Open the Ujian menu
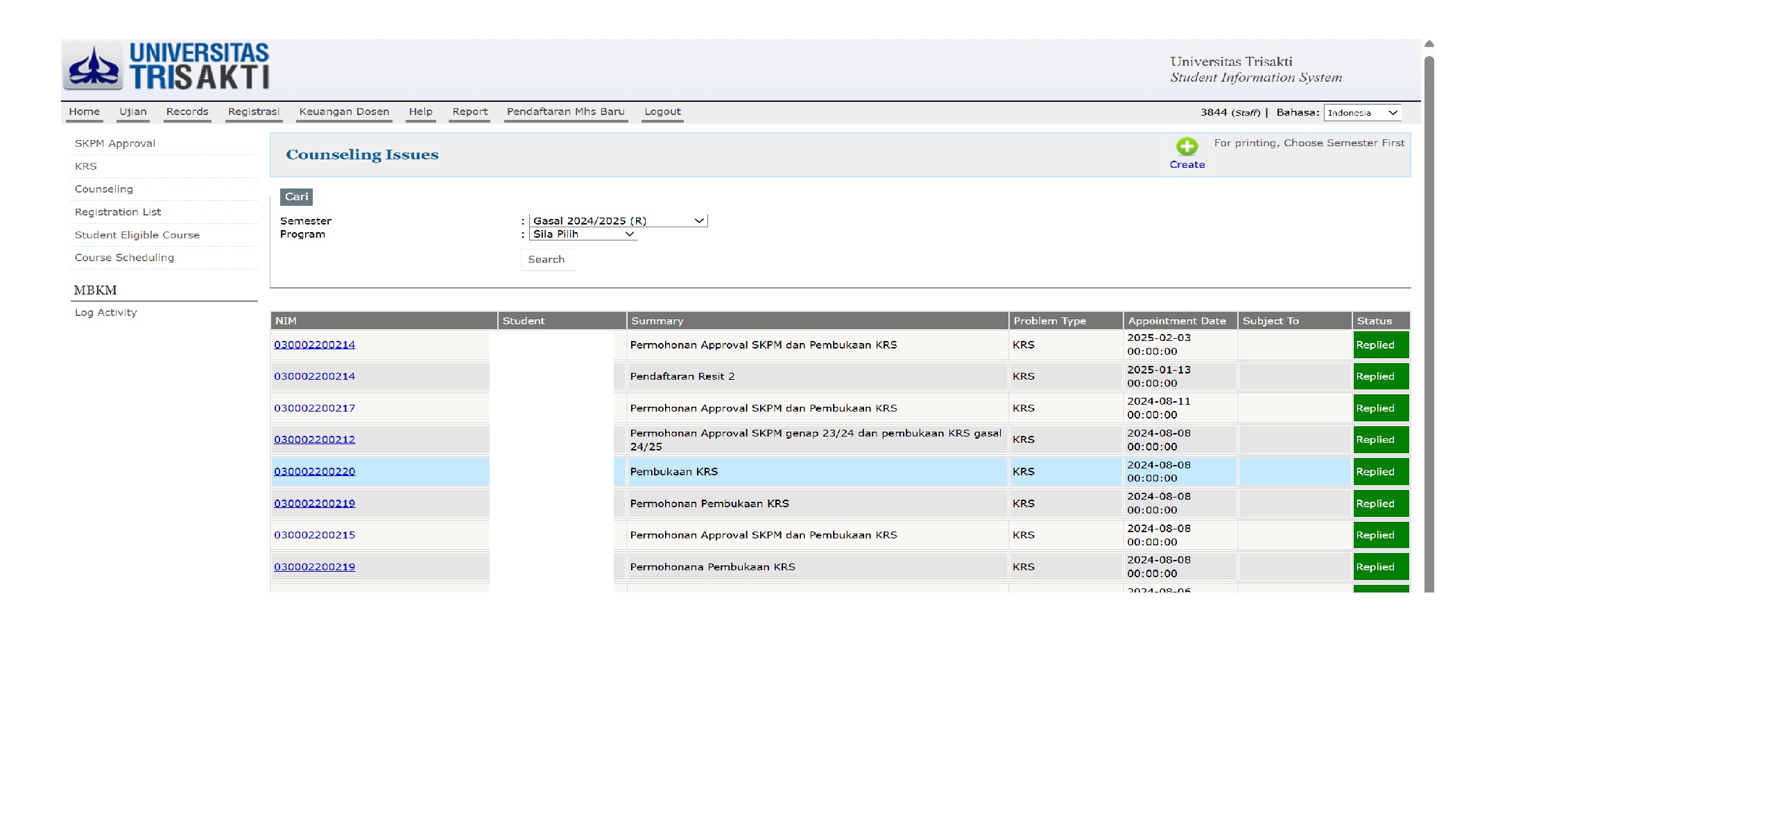 (x=132, y=112)
